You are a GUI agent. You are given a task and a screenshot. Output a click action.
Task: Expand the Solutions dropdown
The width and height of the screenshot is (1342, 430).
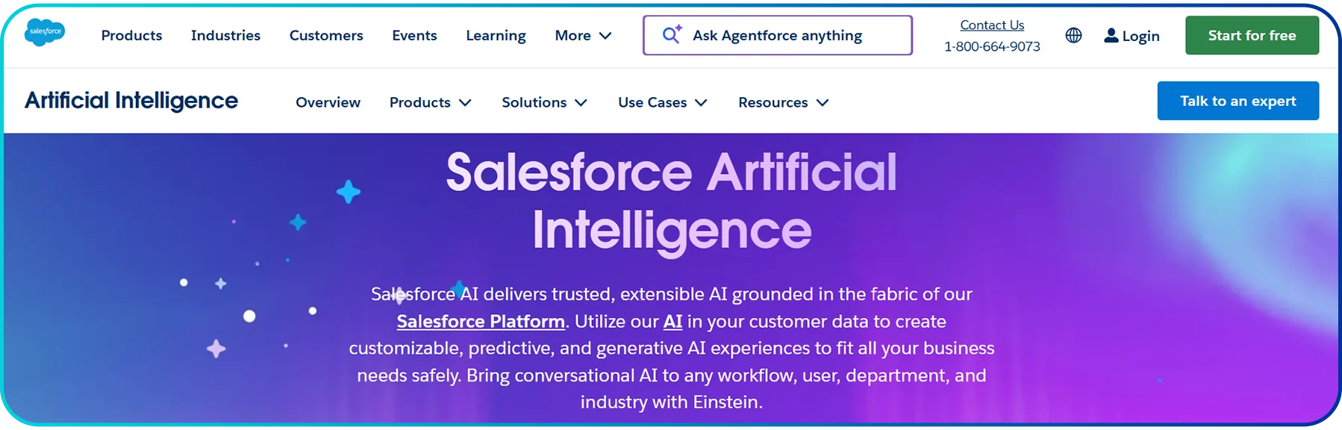(544, 102)
